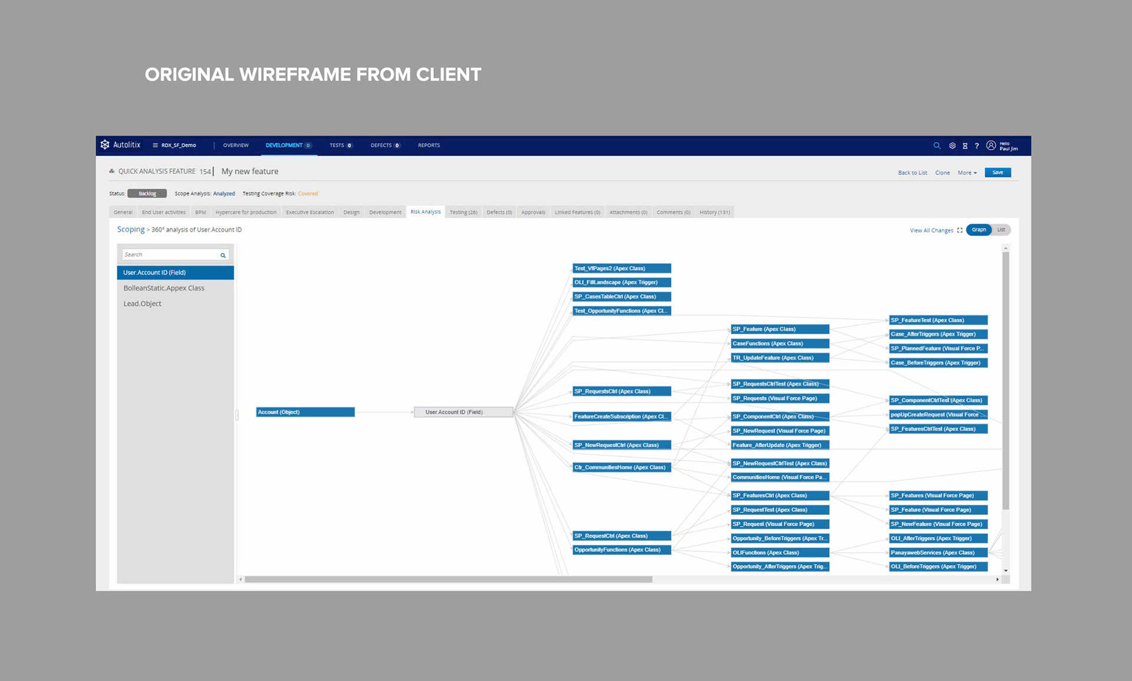
Task: Switch view toggle to List
Action: (x=1001, y=230)
